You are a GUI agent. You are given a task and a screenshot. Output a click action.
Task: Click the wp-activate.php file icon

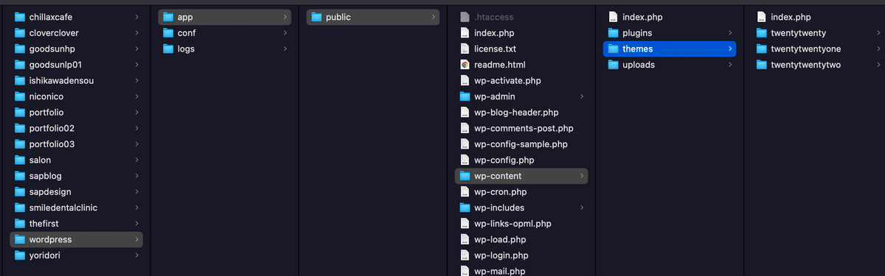click(465, 80)
